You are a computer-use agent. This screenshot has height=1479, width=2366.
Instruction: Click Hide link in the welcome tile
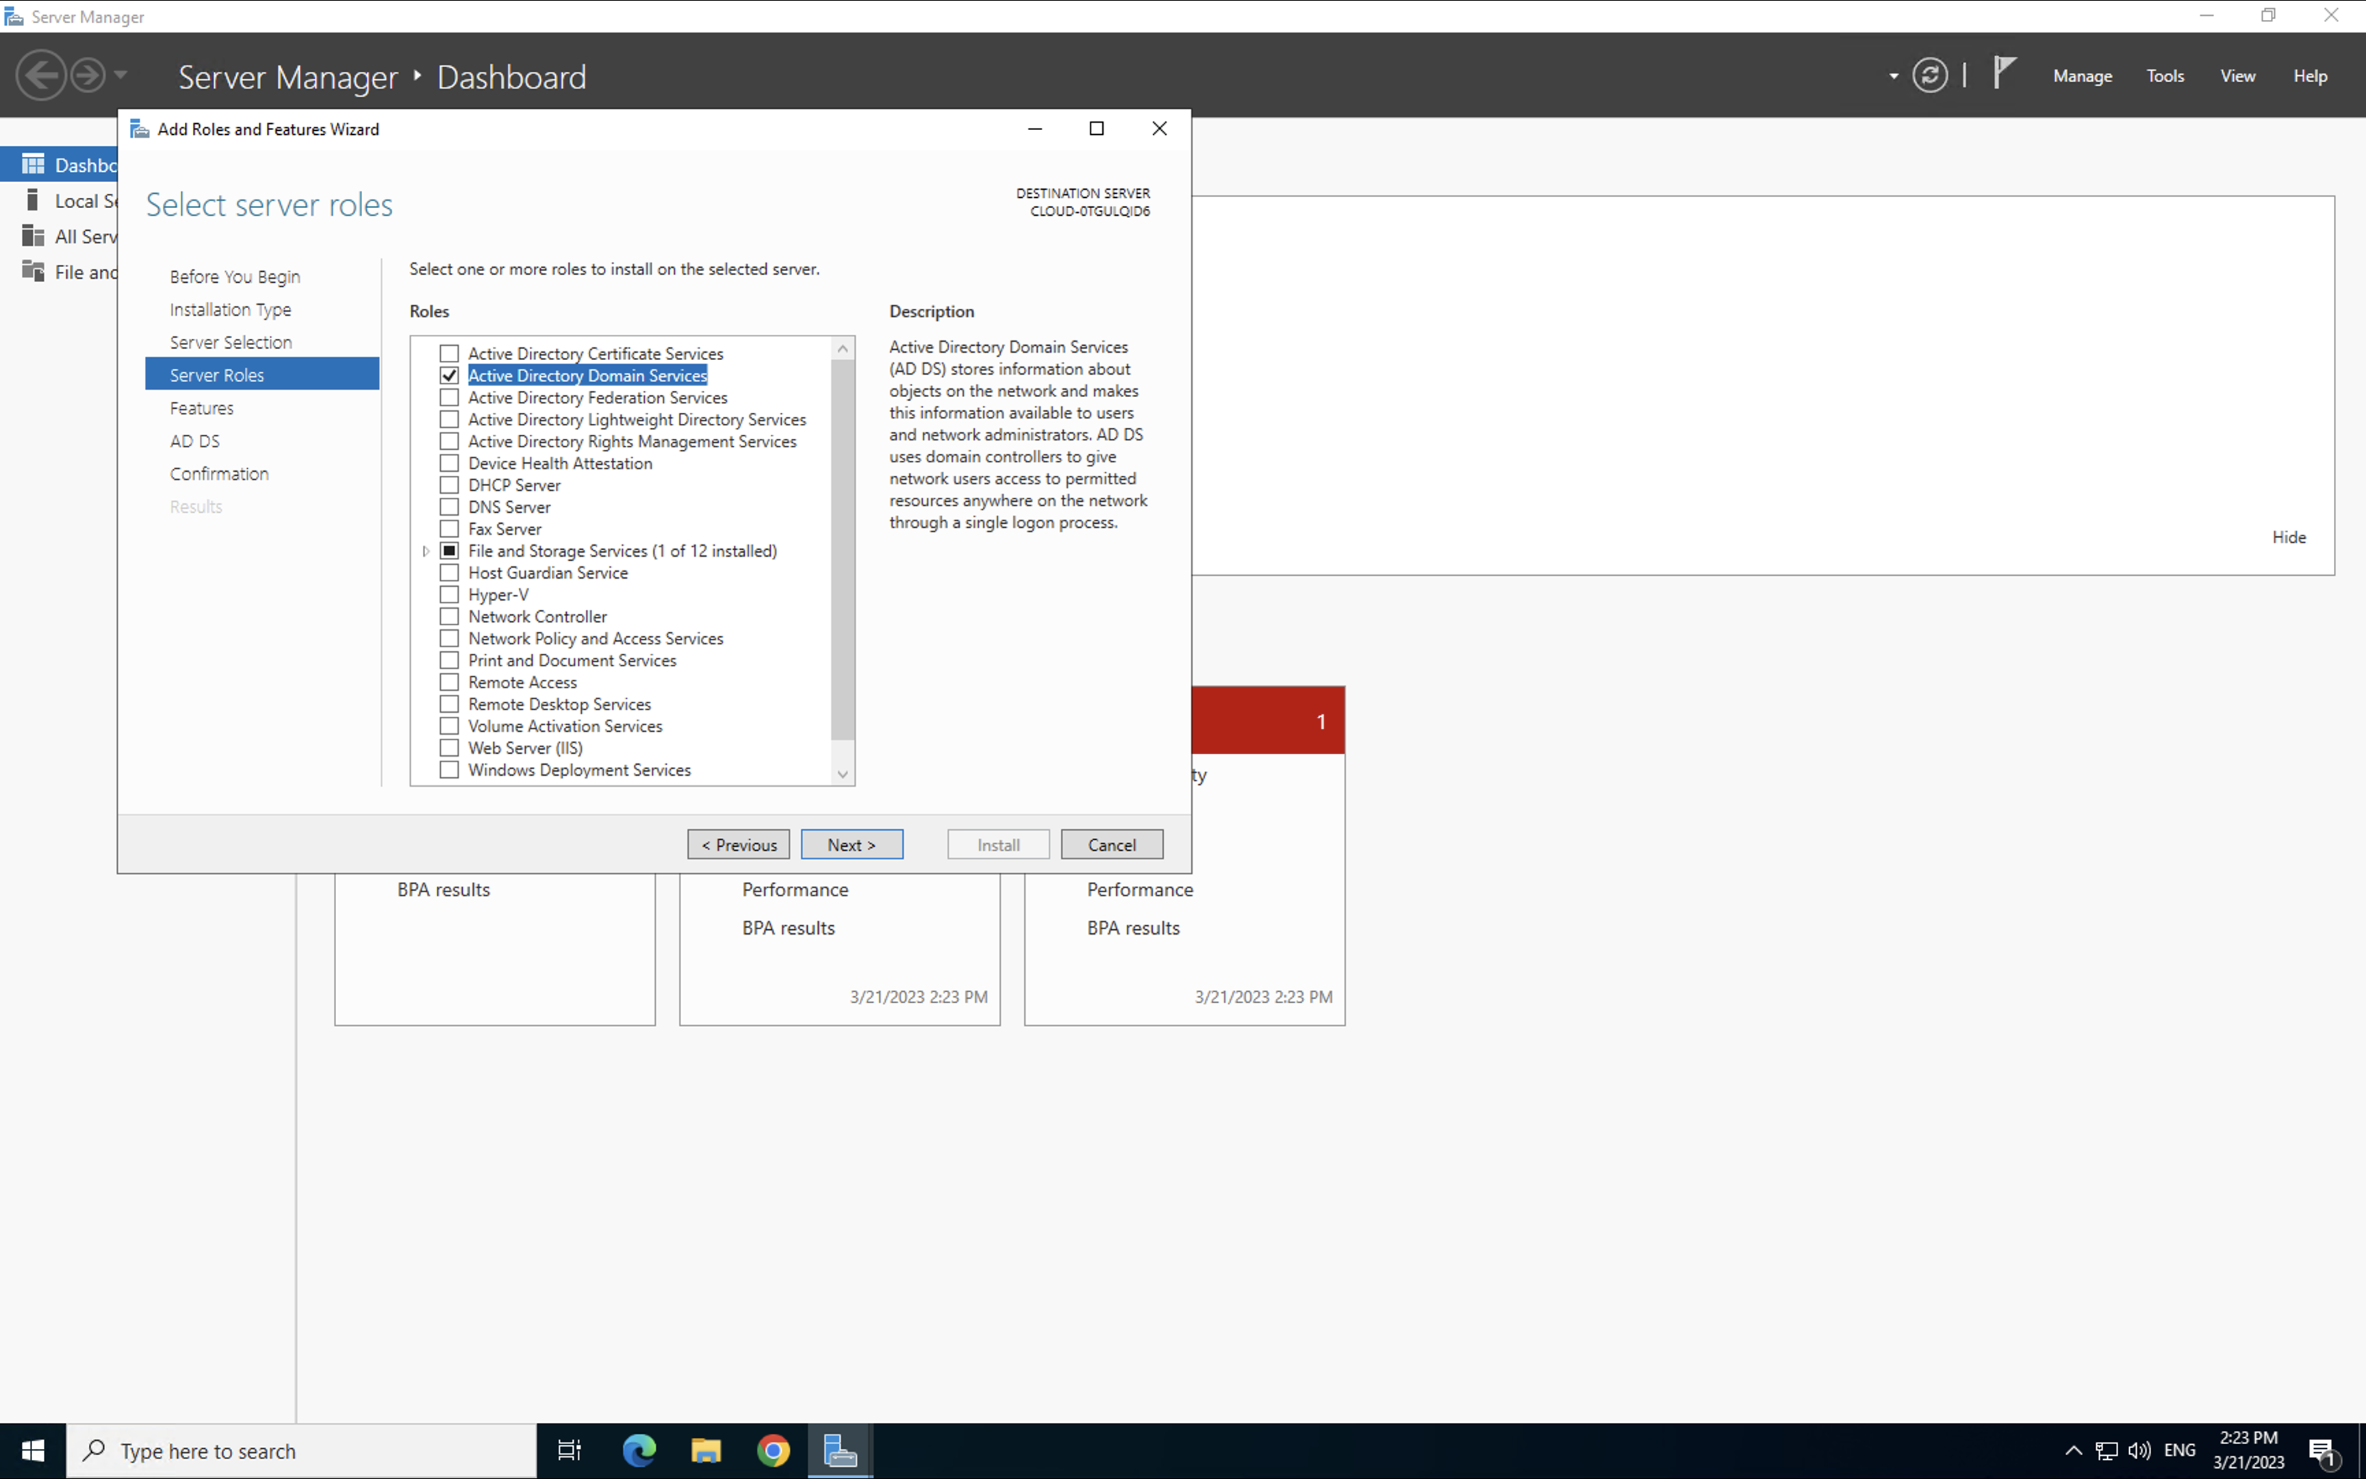(2289, 537)
